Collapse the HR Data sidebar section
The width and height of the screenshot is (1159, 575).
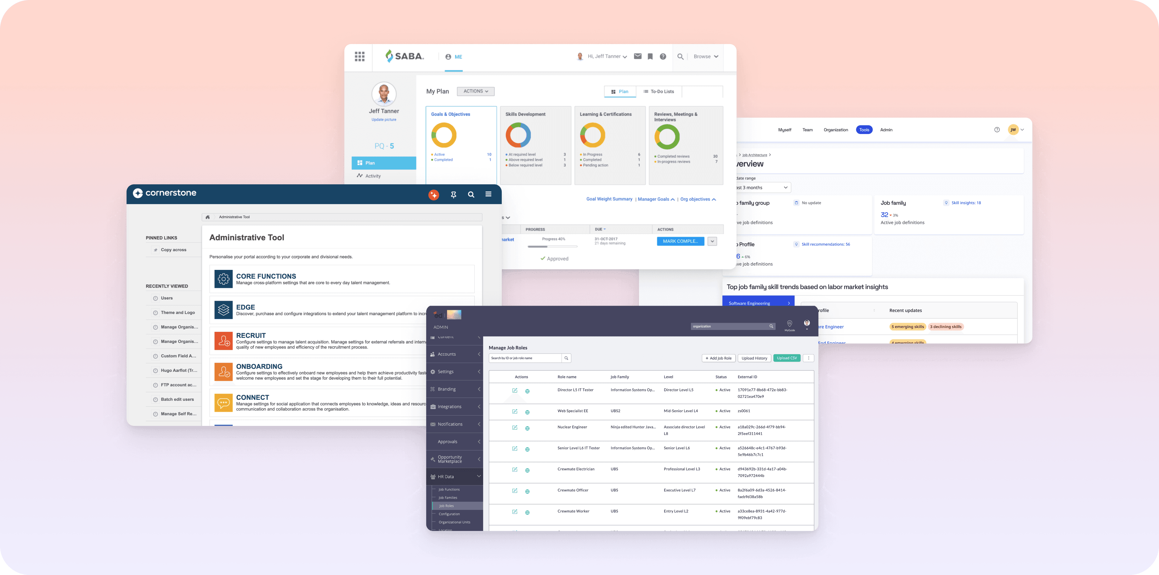(479, 476)
